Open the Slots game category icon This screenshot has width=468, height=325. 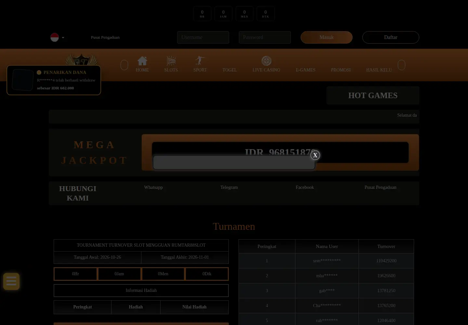click(x=171, y=61)
